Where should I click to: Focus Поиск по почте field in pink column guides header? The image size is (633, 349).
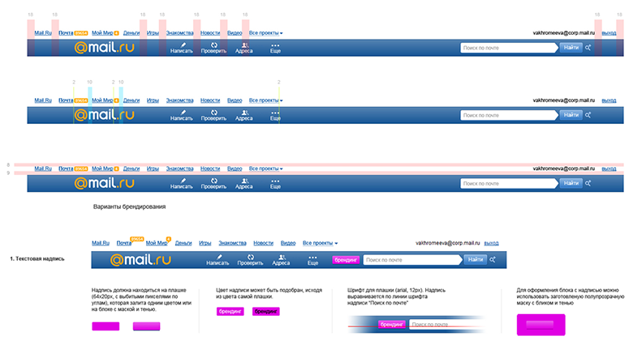click(509, 48)
